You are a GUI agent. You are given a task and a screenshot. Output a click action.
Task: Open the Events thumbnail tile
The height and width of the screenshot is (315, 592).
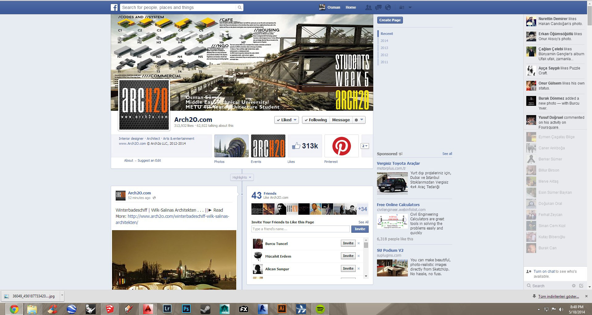tap(268, 146)
